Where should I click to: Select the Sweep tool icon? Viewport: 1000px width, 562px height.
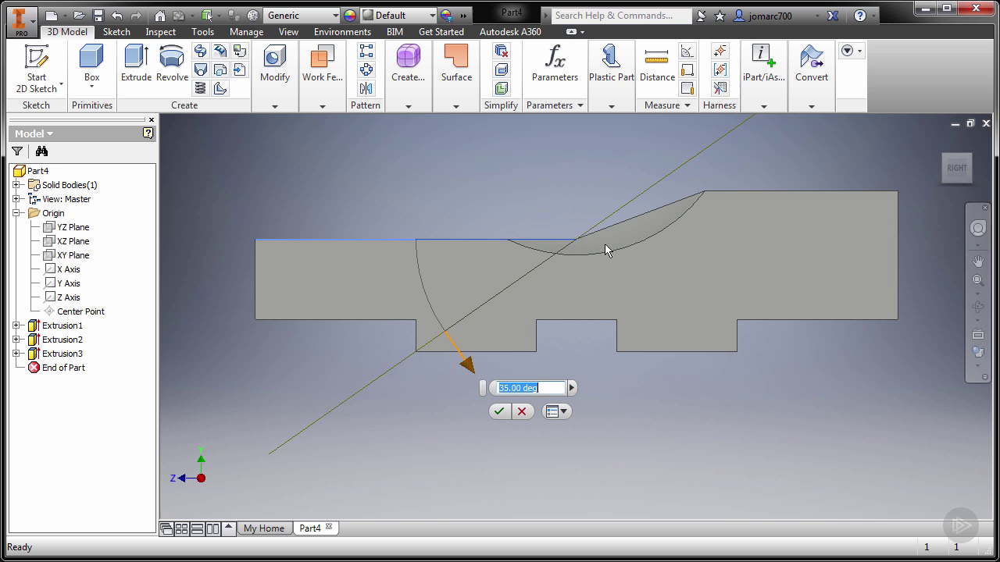point(201,51)
